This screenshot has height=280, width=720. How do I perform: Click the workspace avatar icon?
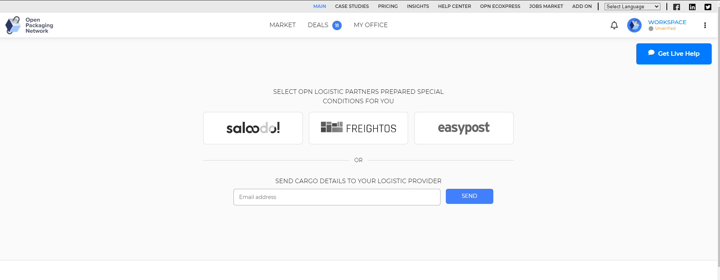point(634,25)
